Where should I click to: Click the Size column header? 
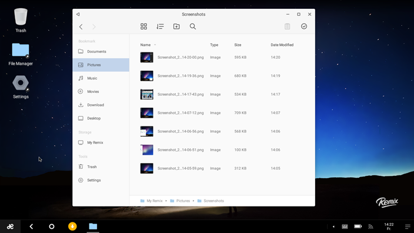pos(238,45)
